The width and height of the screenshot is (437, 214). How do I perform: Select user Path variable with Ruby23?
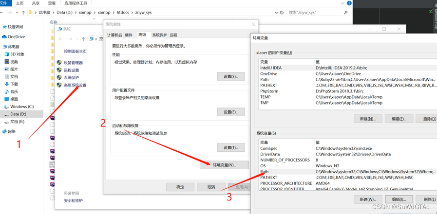coord(348,80)
